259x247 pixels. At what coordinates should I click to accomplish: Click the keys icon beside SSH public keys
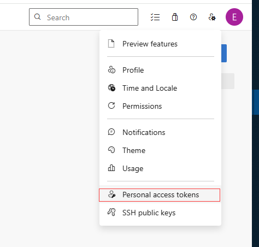tap(111, 212)
